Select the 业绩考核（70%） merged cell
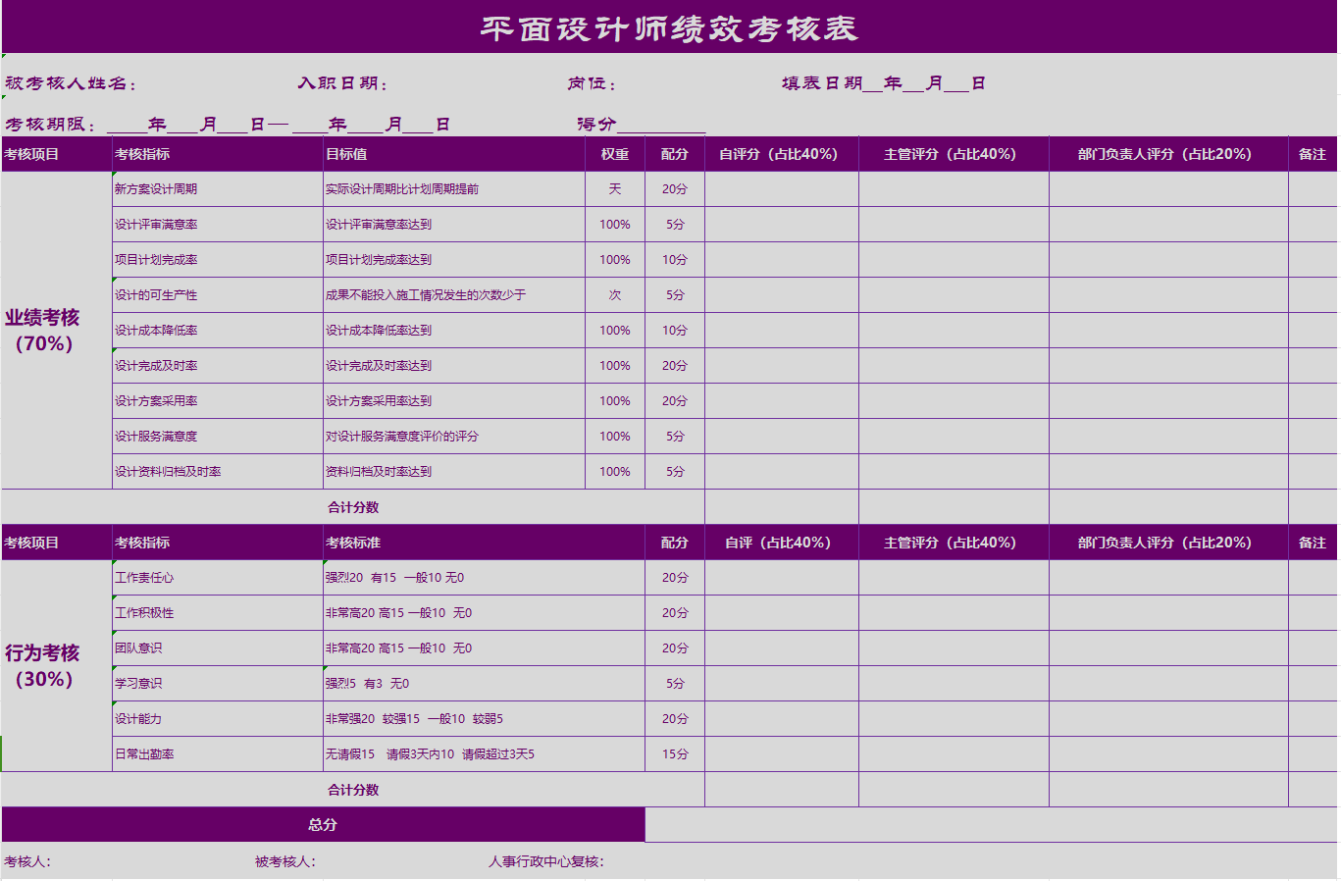 point(57,331)
